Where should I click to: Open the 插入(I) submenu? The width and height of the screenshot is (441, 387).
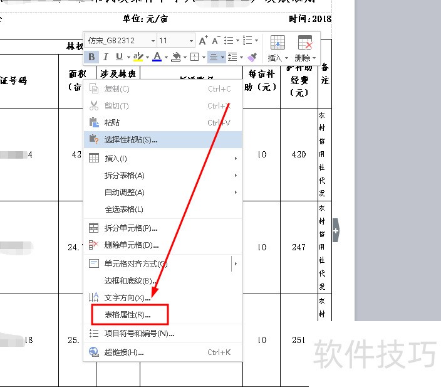(163, 158)
